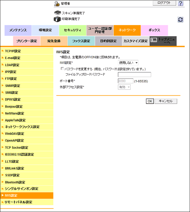This screenshot has width=190, height=212.
Task: Switch to the メンテナンス tab
Action: pos(18,30)
